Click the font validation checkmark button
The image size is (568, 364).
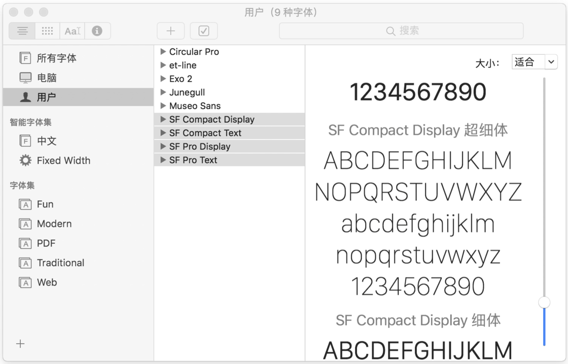pos(203,31)
